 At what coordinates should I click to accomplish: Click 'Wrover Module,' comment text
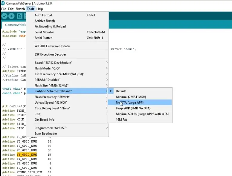pyautogui.click(x=123, y=49)
